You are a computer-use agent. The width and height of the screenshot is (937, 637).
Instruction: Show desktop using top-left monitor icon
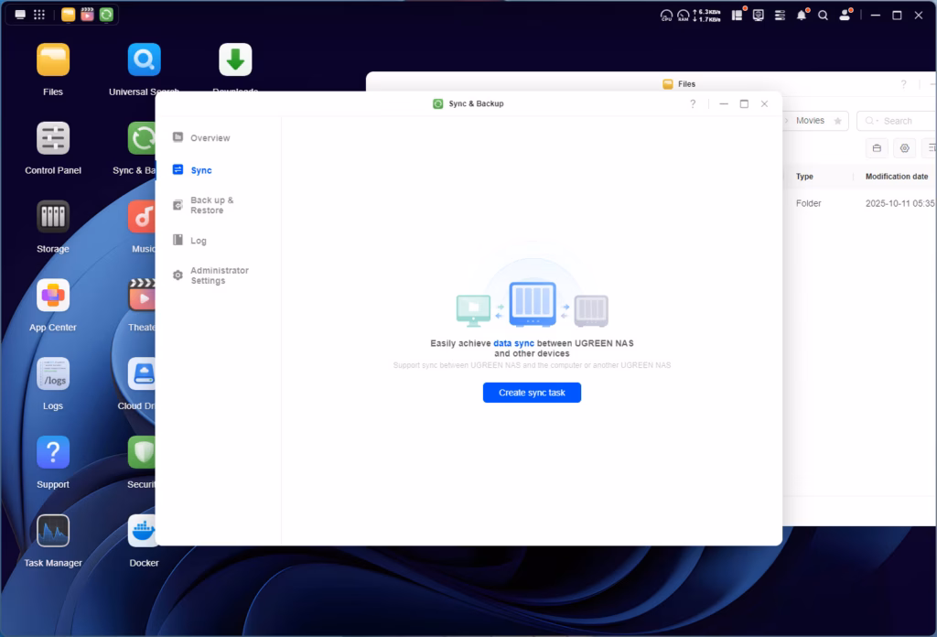(20, 15)
